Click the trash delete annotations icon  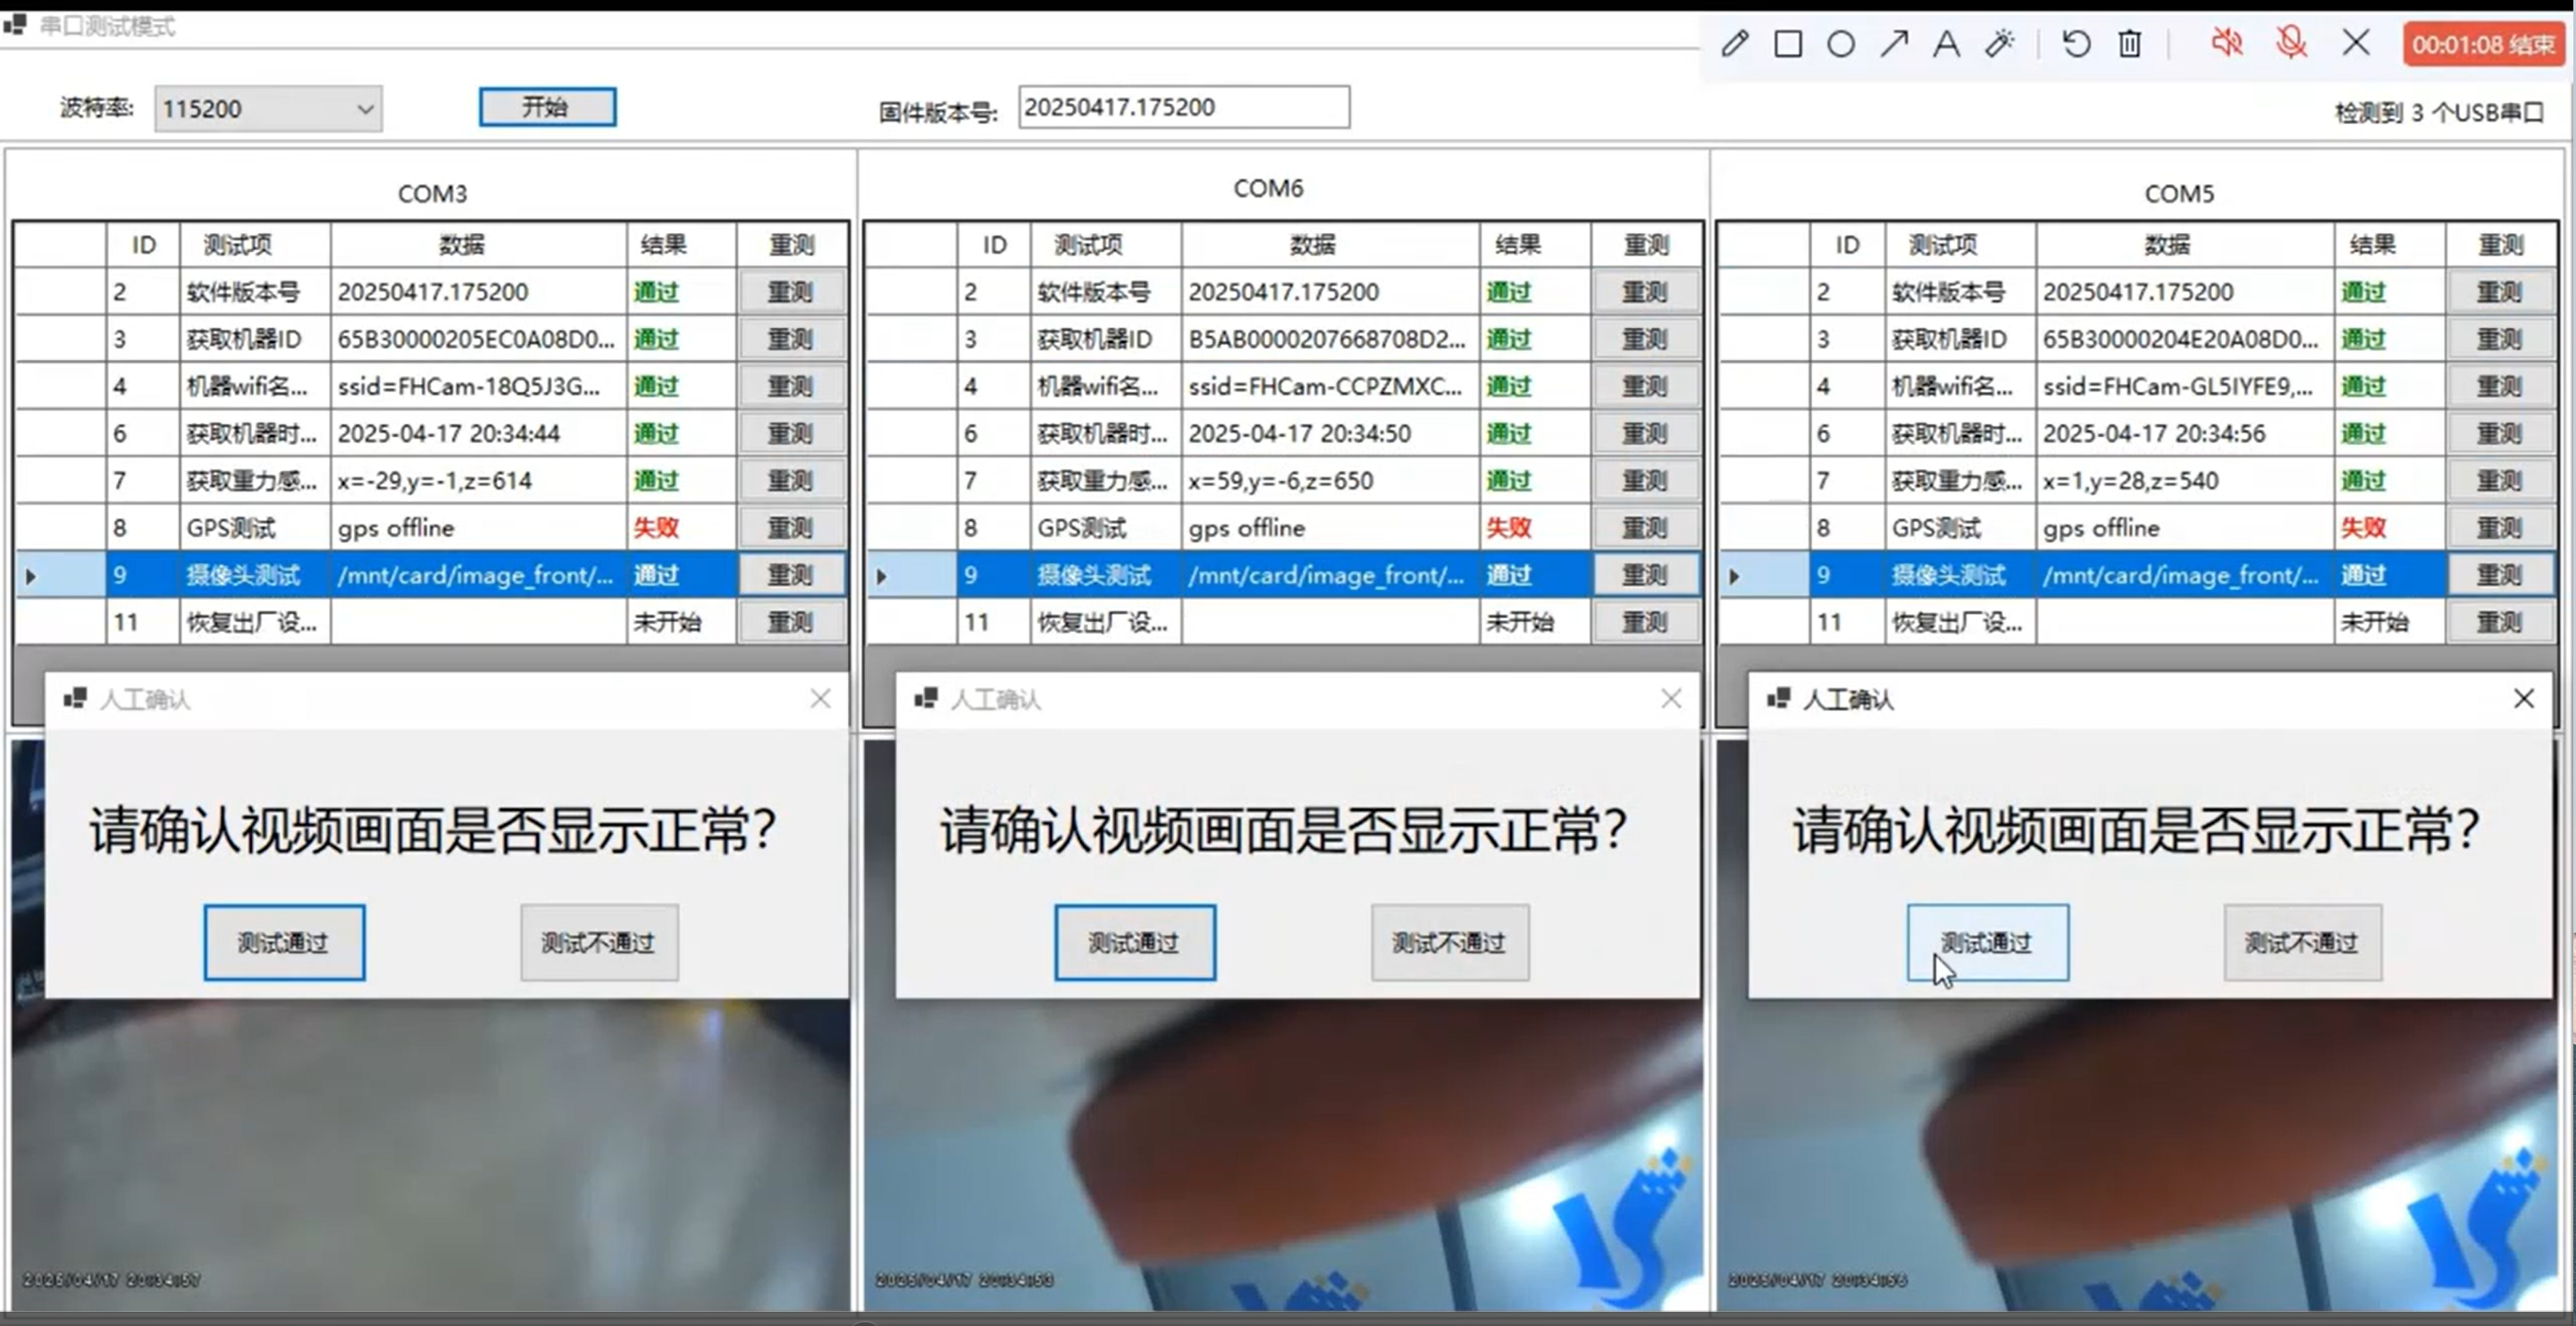2130,44
